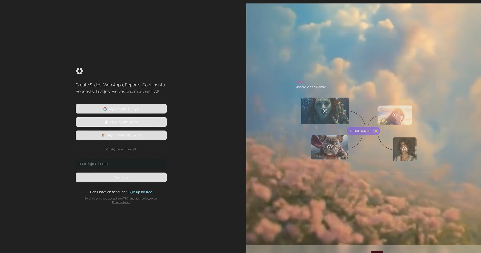Image resolution: width=481 pixels, height=253 pixels.
Task: Play the underwater woman video thumbnail
Action: tap(325, 111)
